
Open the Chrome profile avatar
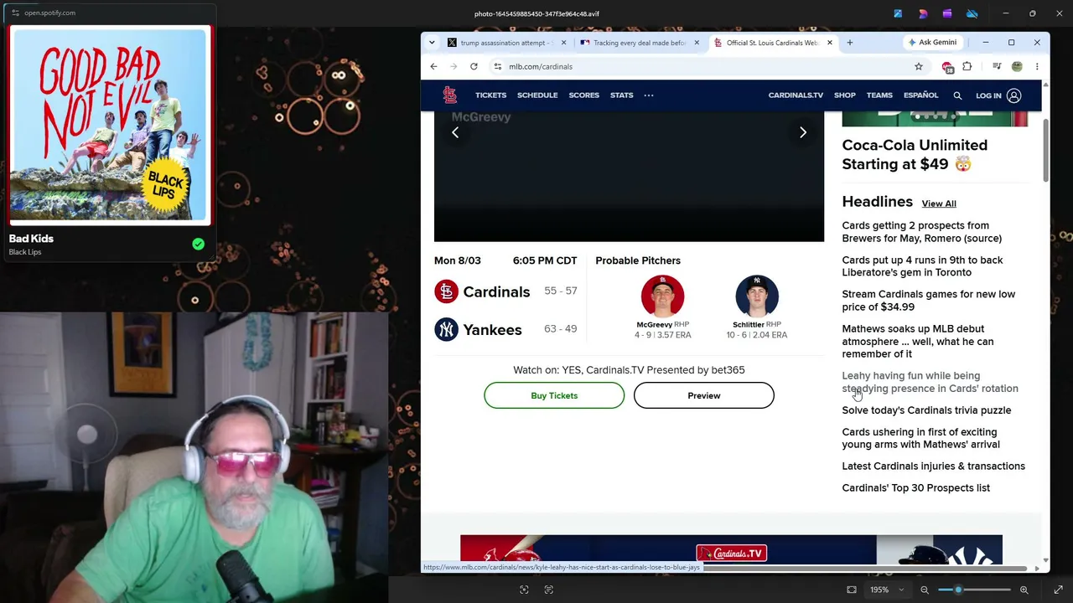(1017, 66)
